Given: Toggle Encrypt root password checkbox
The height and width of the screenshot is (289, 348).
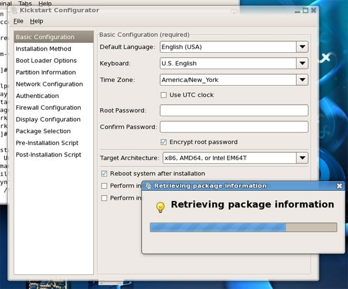Looking at the screenshot, I should pyautogui.click(x=164, y=142).
